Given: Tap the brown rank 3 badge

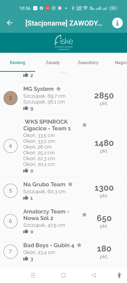Looking at the screenshot, I should click(11, 98).
